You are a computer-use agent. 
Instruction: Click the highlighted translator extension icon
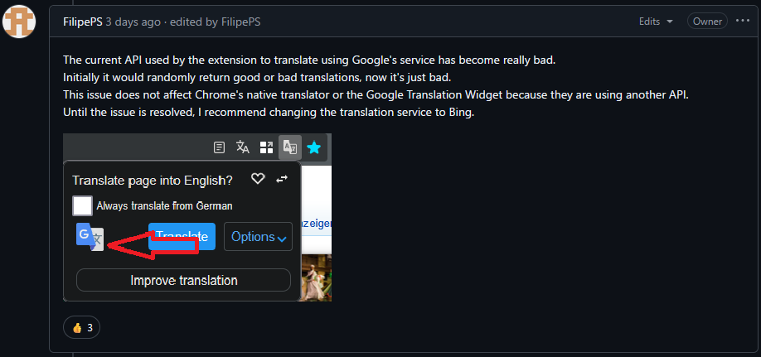coord(290,147)
